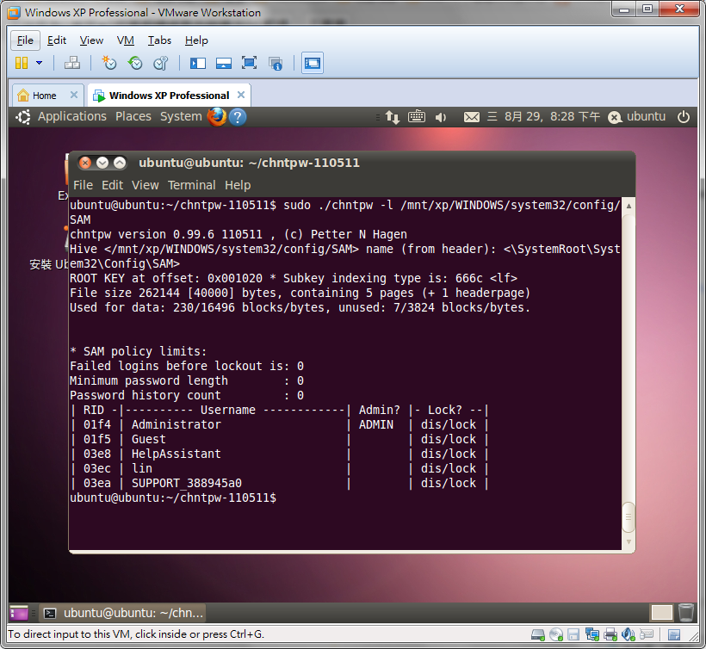This screenshot has width=706, height=649.
Task: Click terminal scrollbar down arrow
Action: (x=629, y=542)
